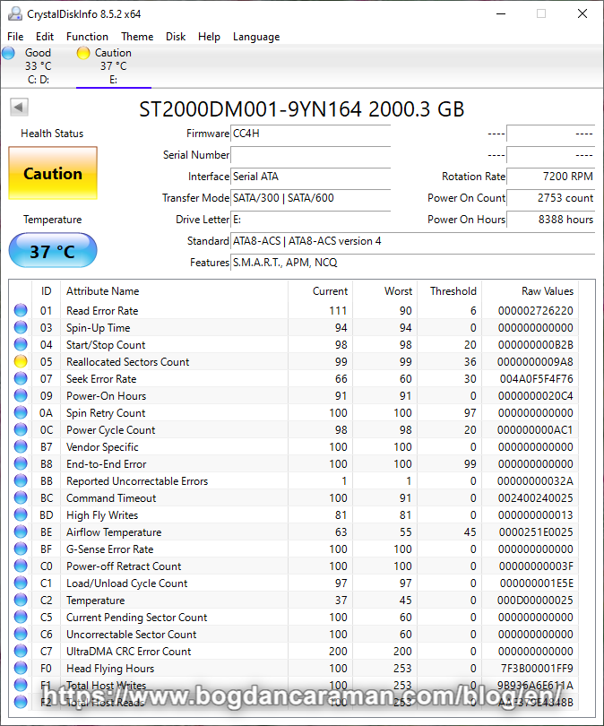Click the blue Good status disk indicator

tap(8, 53)
